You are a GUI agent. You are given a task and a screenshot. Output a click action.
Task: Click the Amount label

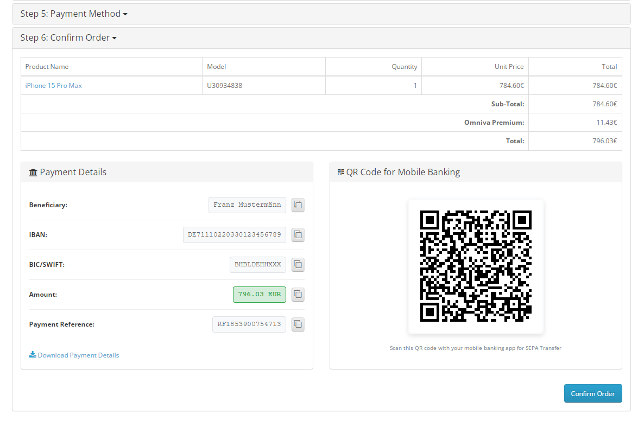pos(43,295)
